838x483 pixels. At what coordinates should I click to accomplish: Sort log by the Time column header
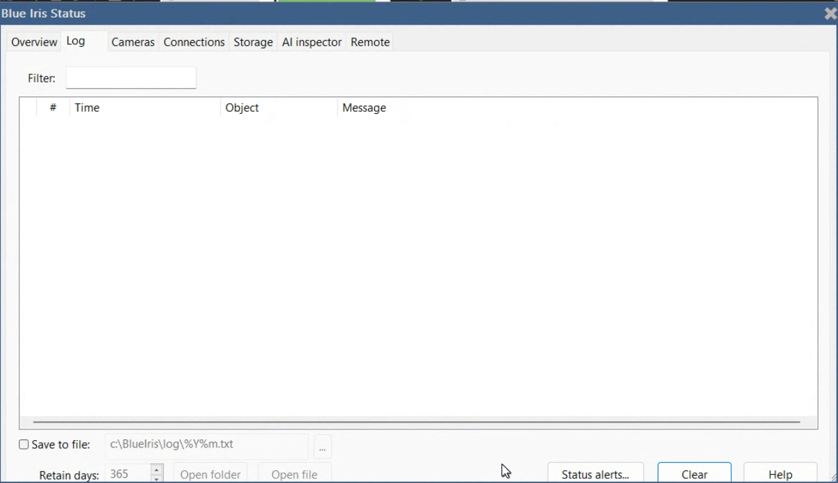[145, 108]
